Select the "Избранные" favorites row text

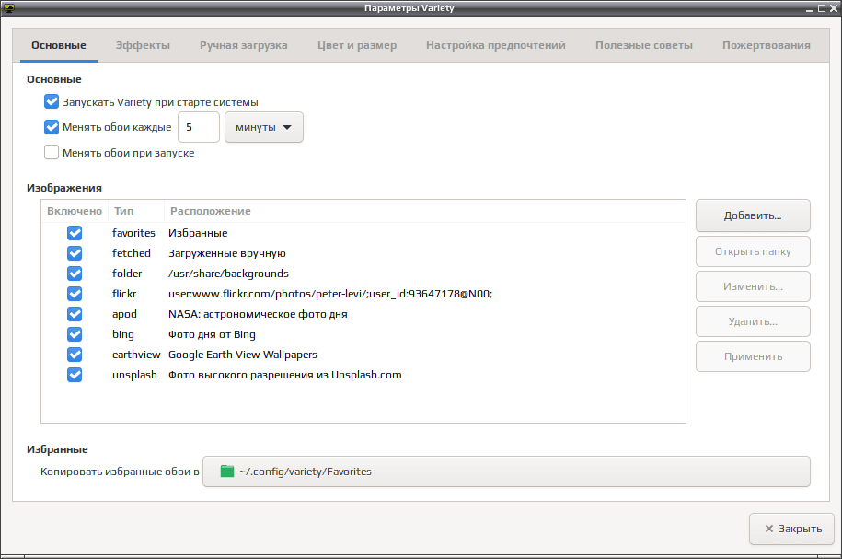[x=198, y=233]
